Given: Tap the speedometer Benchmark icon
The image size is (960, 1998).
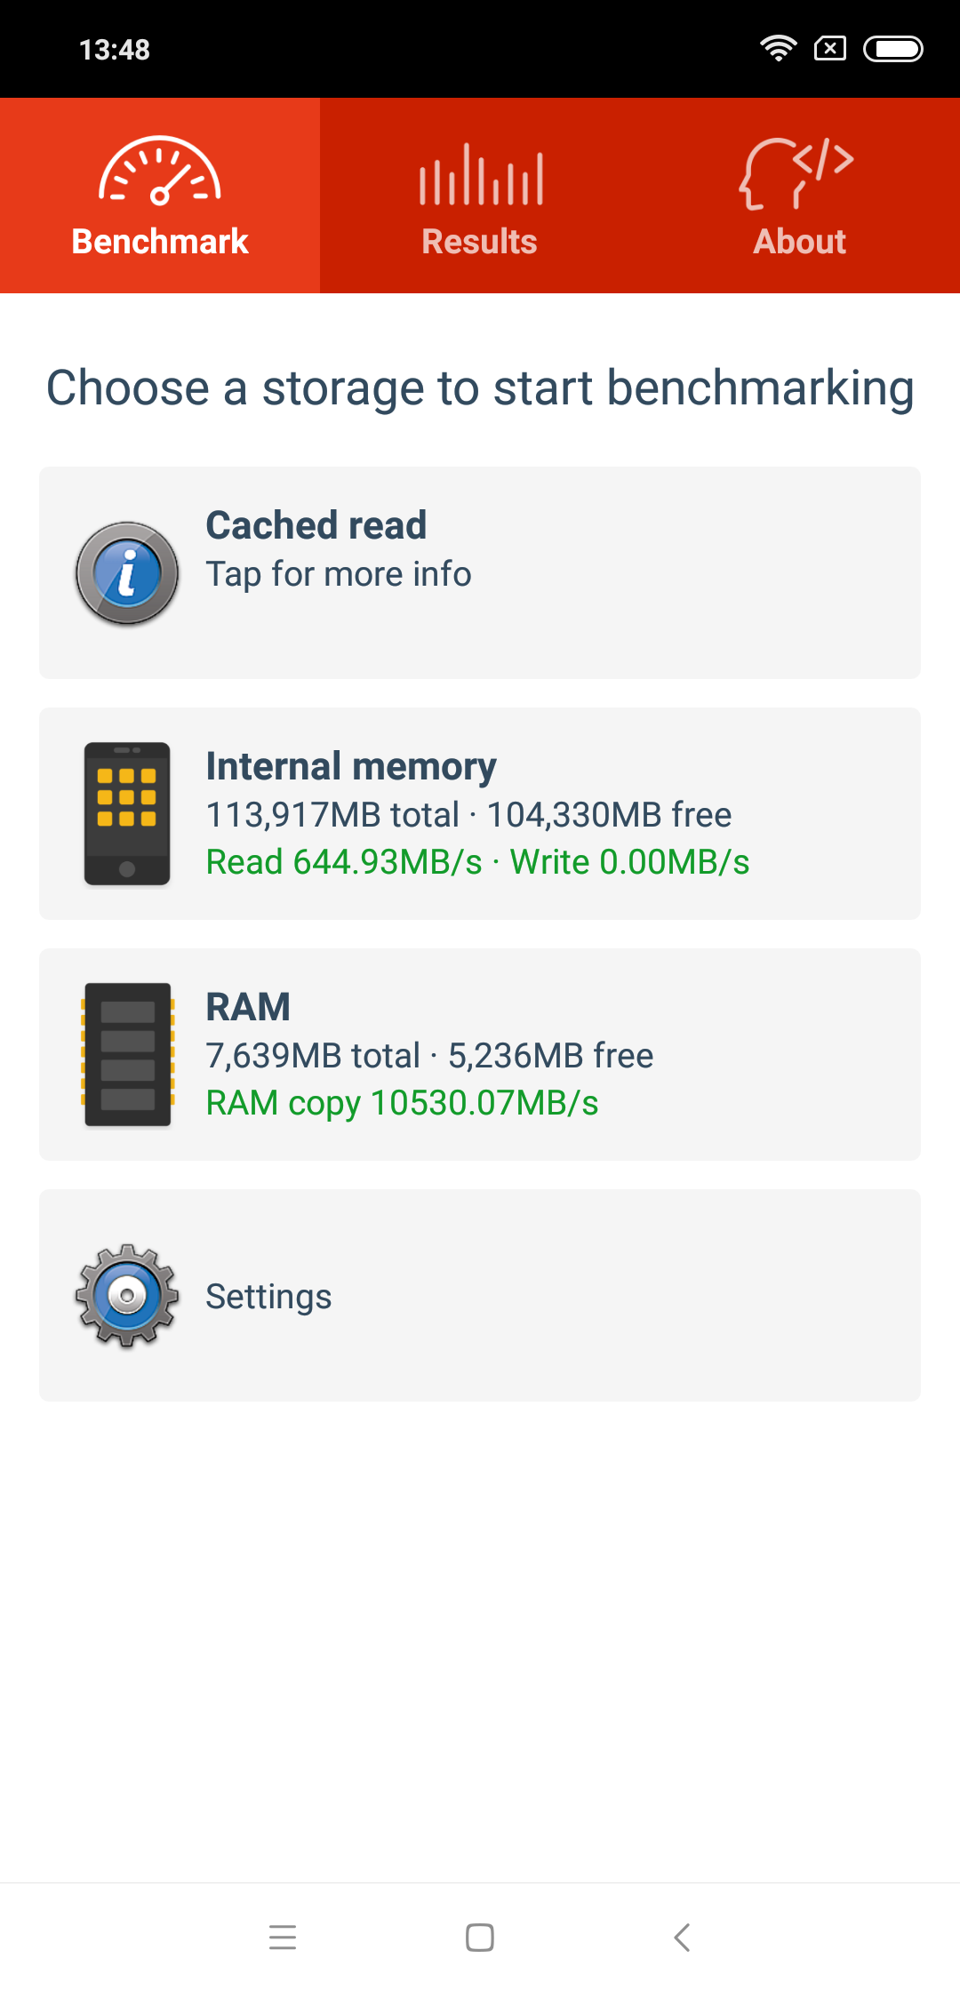Looking at the screenshot, I should click(160, 171).
